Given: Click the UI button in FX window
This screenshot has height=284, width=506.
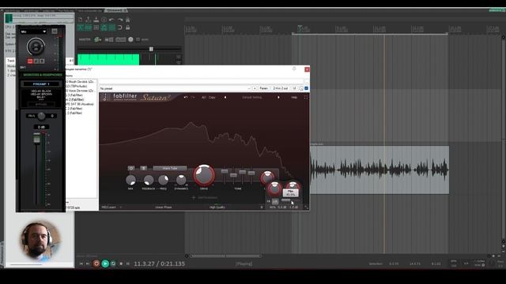Looking at the screenshot, I should click(294, 88).
